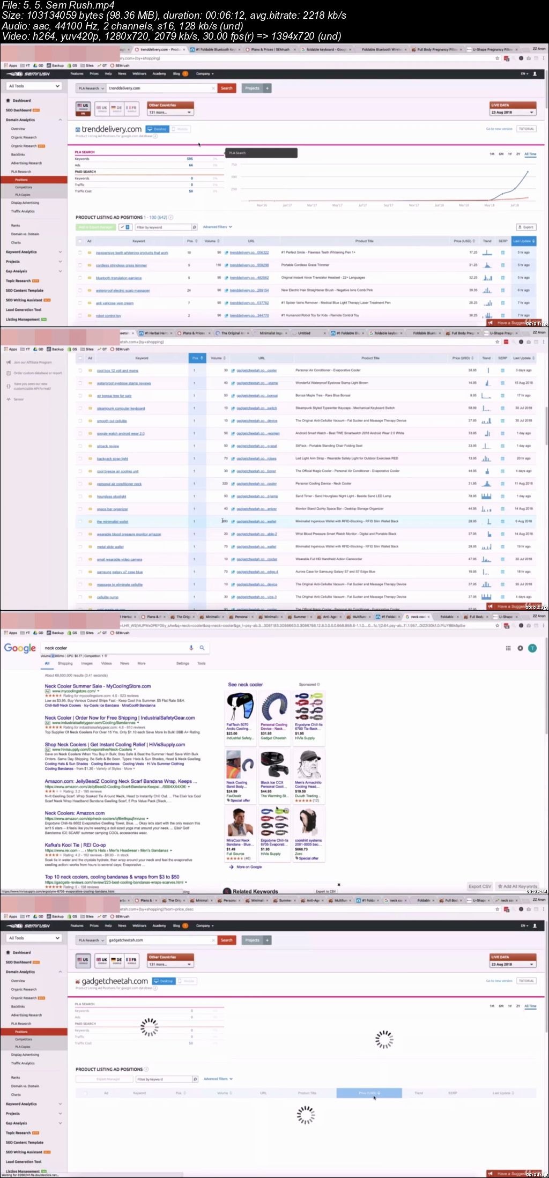Tick checkbox for 'cool box 12 volt and mains' row
Screen dimensions: 549x1178
pyautogui.click(x=80, y=371)
